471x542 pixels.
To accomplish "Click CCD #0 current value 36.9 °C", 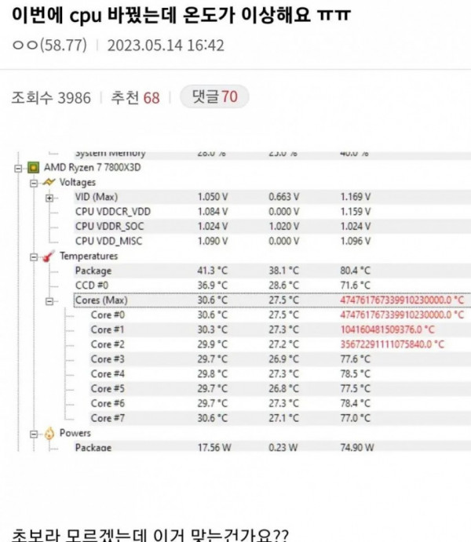I will point(213,286).
